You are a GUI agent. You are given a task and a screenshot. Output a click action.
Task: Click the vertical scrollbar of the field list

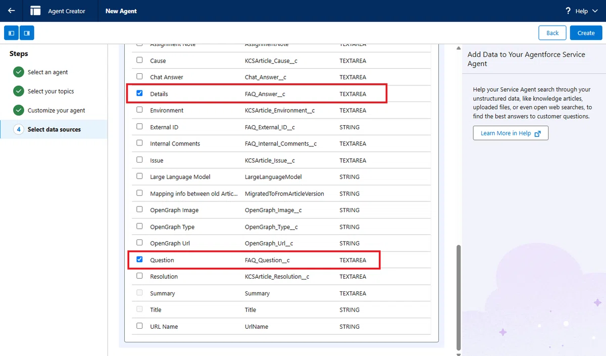tap(459, 298)
